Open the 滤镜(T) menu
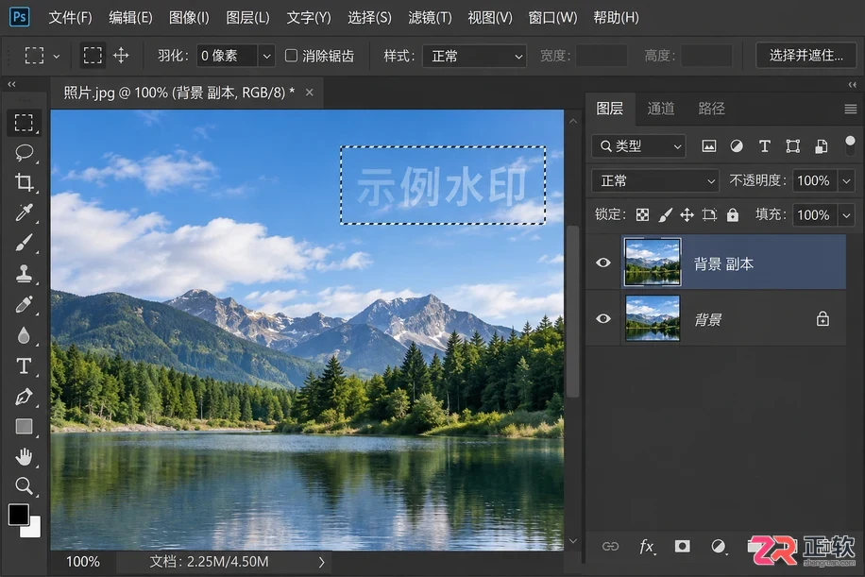The width and height of the screenshot is (865, 577). point(430,18)
